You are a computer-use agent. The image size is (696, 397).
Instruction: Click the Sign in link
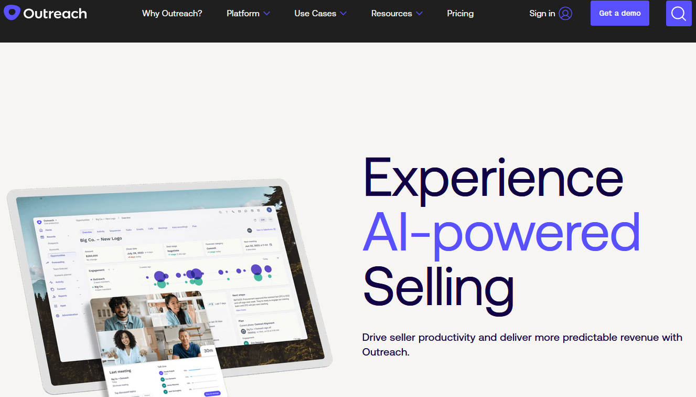pos(542,14)
